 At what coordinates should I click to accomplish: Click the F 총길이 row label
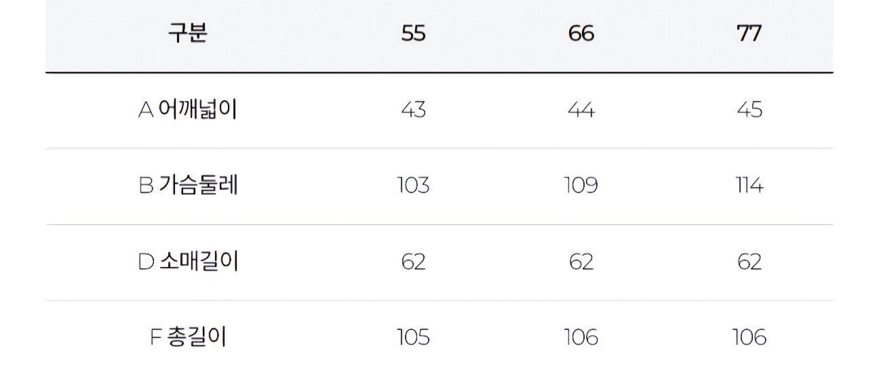point(187,337)
